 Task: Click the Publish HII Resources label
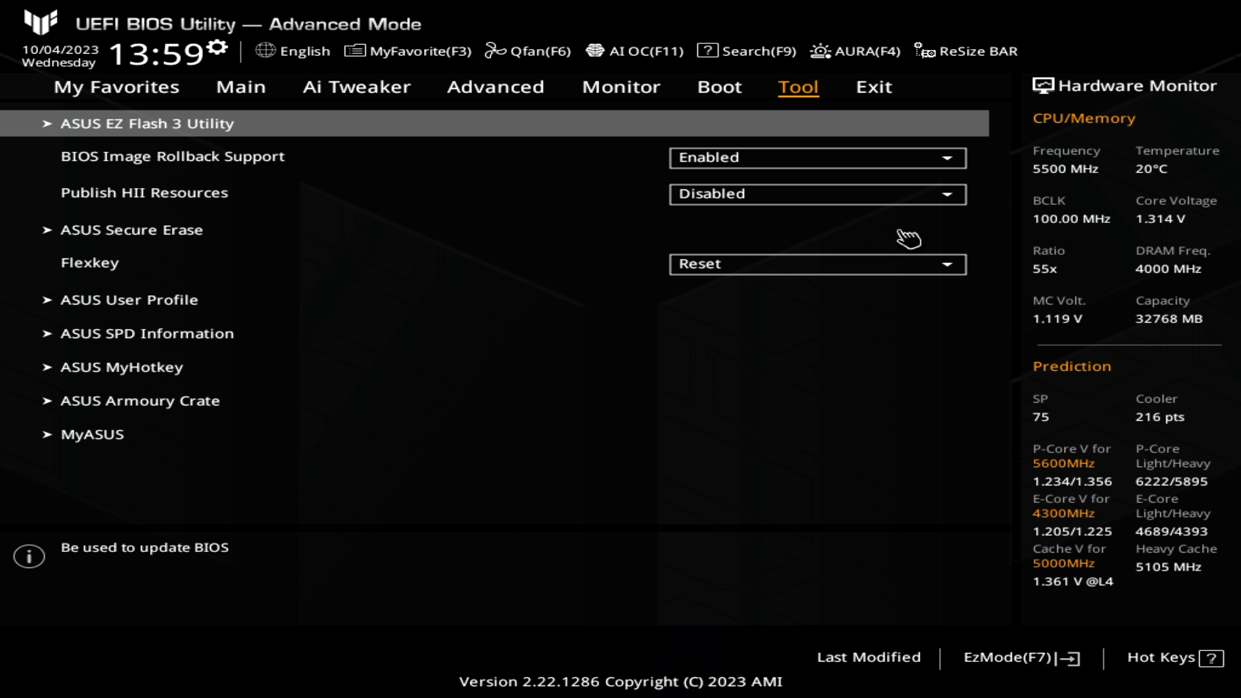(x=144, y=193)
